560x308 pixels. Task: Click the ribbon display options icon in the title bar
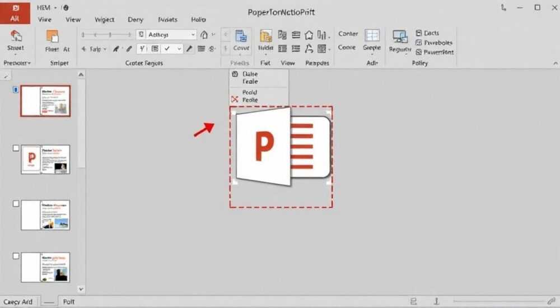[503, 7]
